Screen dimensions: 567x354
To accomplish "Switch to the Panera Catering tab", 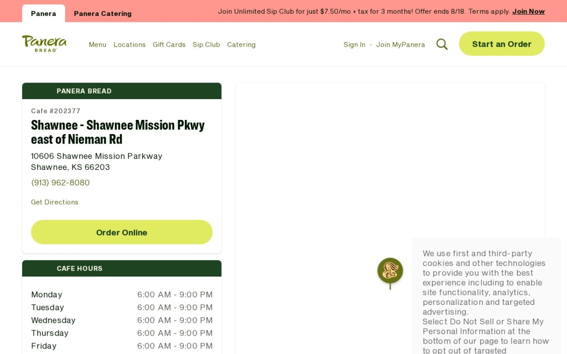I will (103, 14).
